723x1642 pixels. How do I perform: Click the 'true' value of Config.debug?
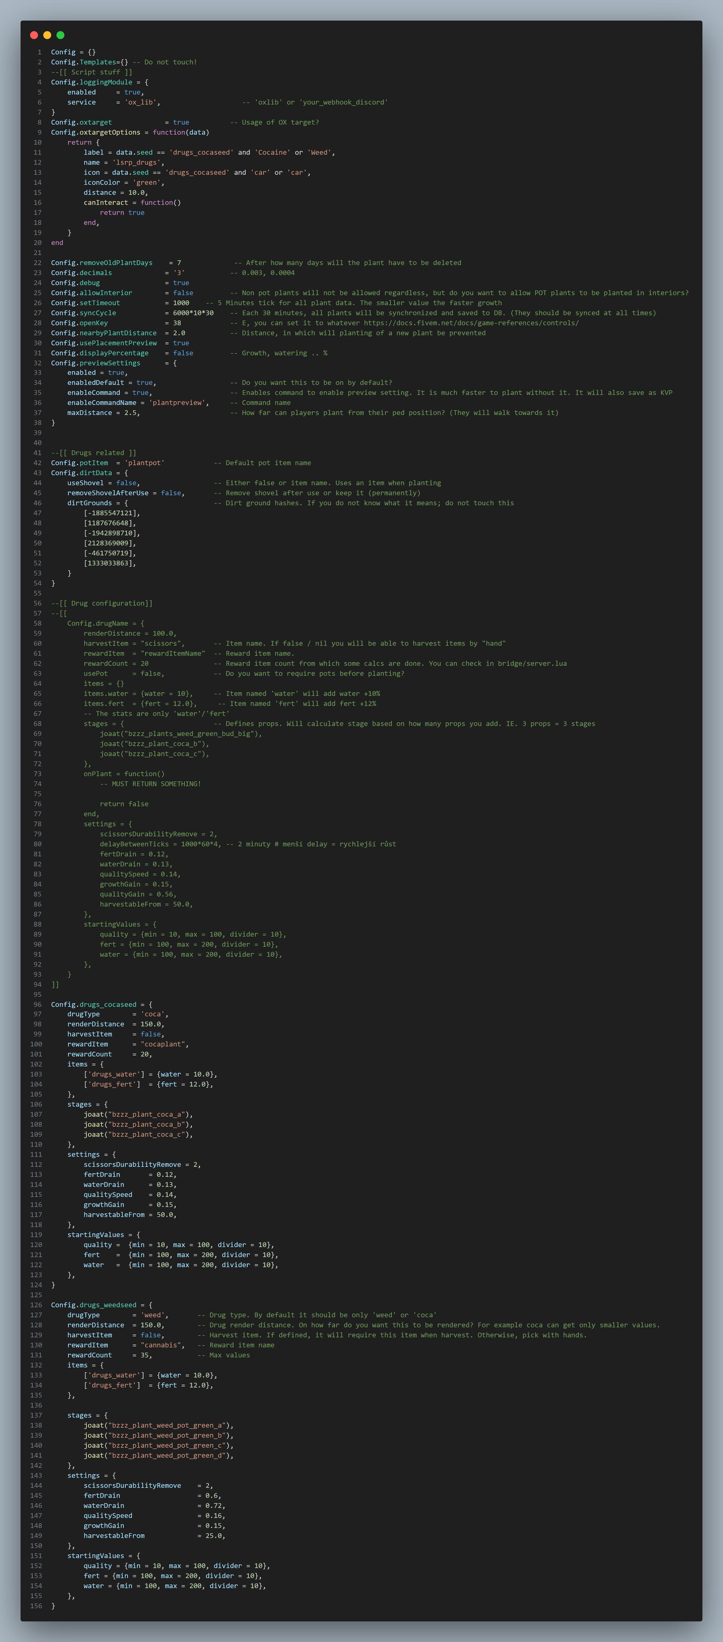[x=181, y=283]
